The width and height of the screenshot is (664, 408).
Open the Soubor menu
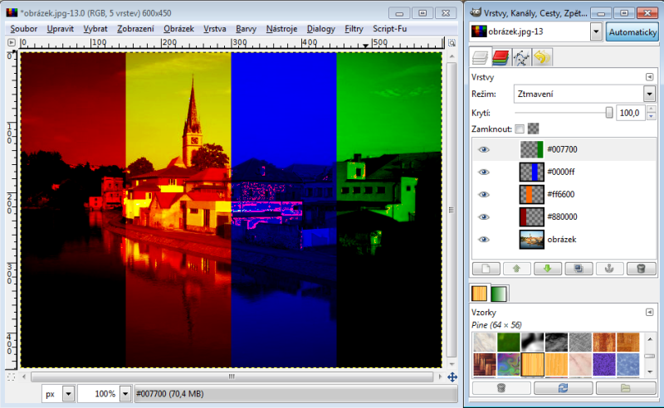24,29
